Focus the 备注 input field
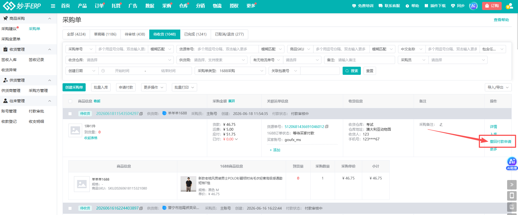The image size is (518, 215). point(359,60)
